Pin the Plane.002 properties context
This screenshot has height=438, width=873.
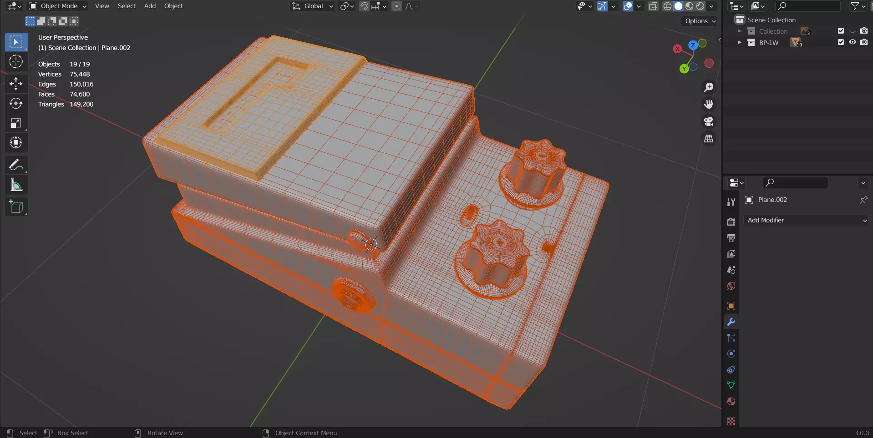(863, 200)
